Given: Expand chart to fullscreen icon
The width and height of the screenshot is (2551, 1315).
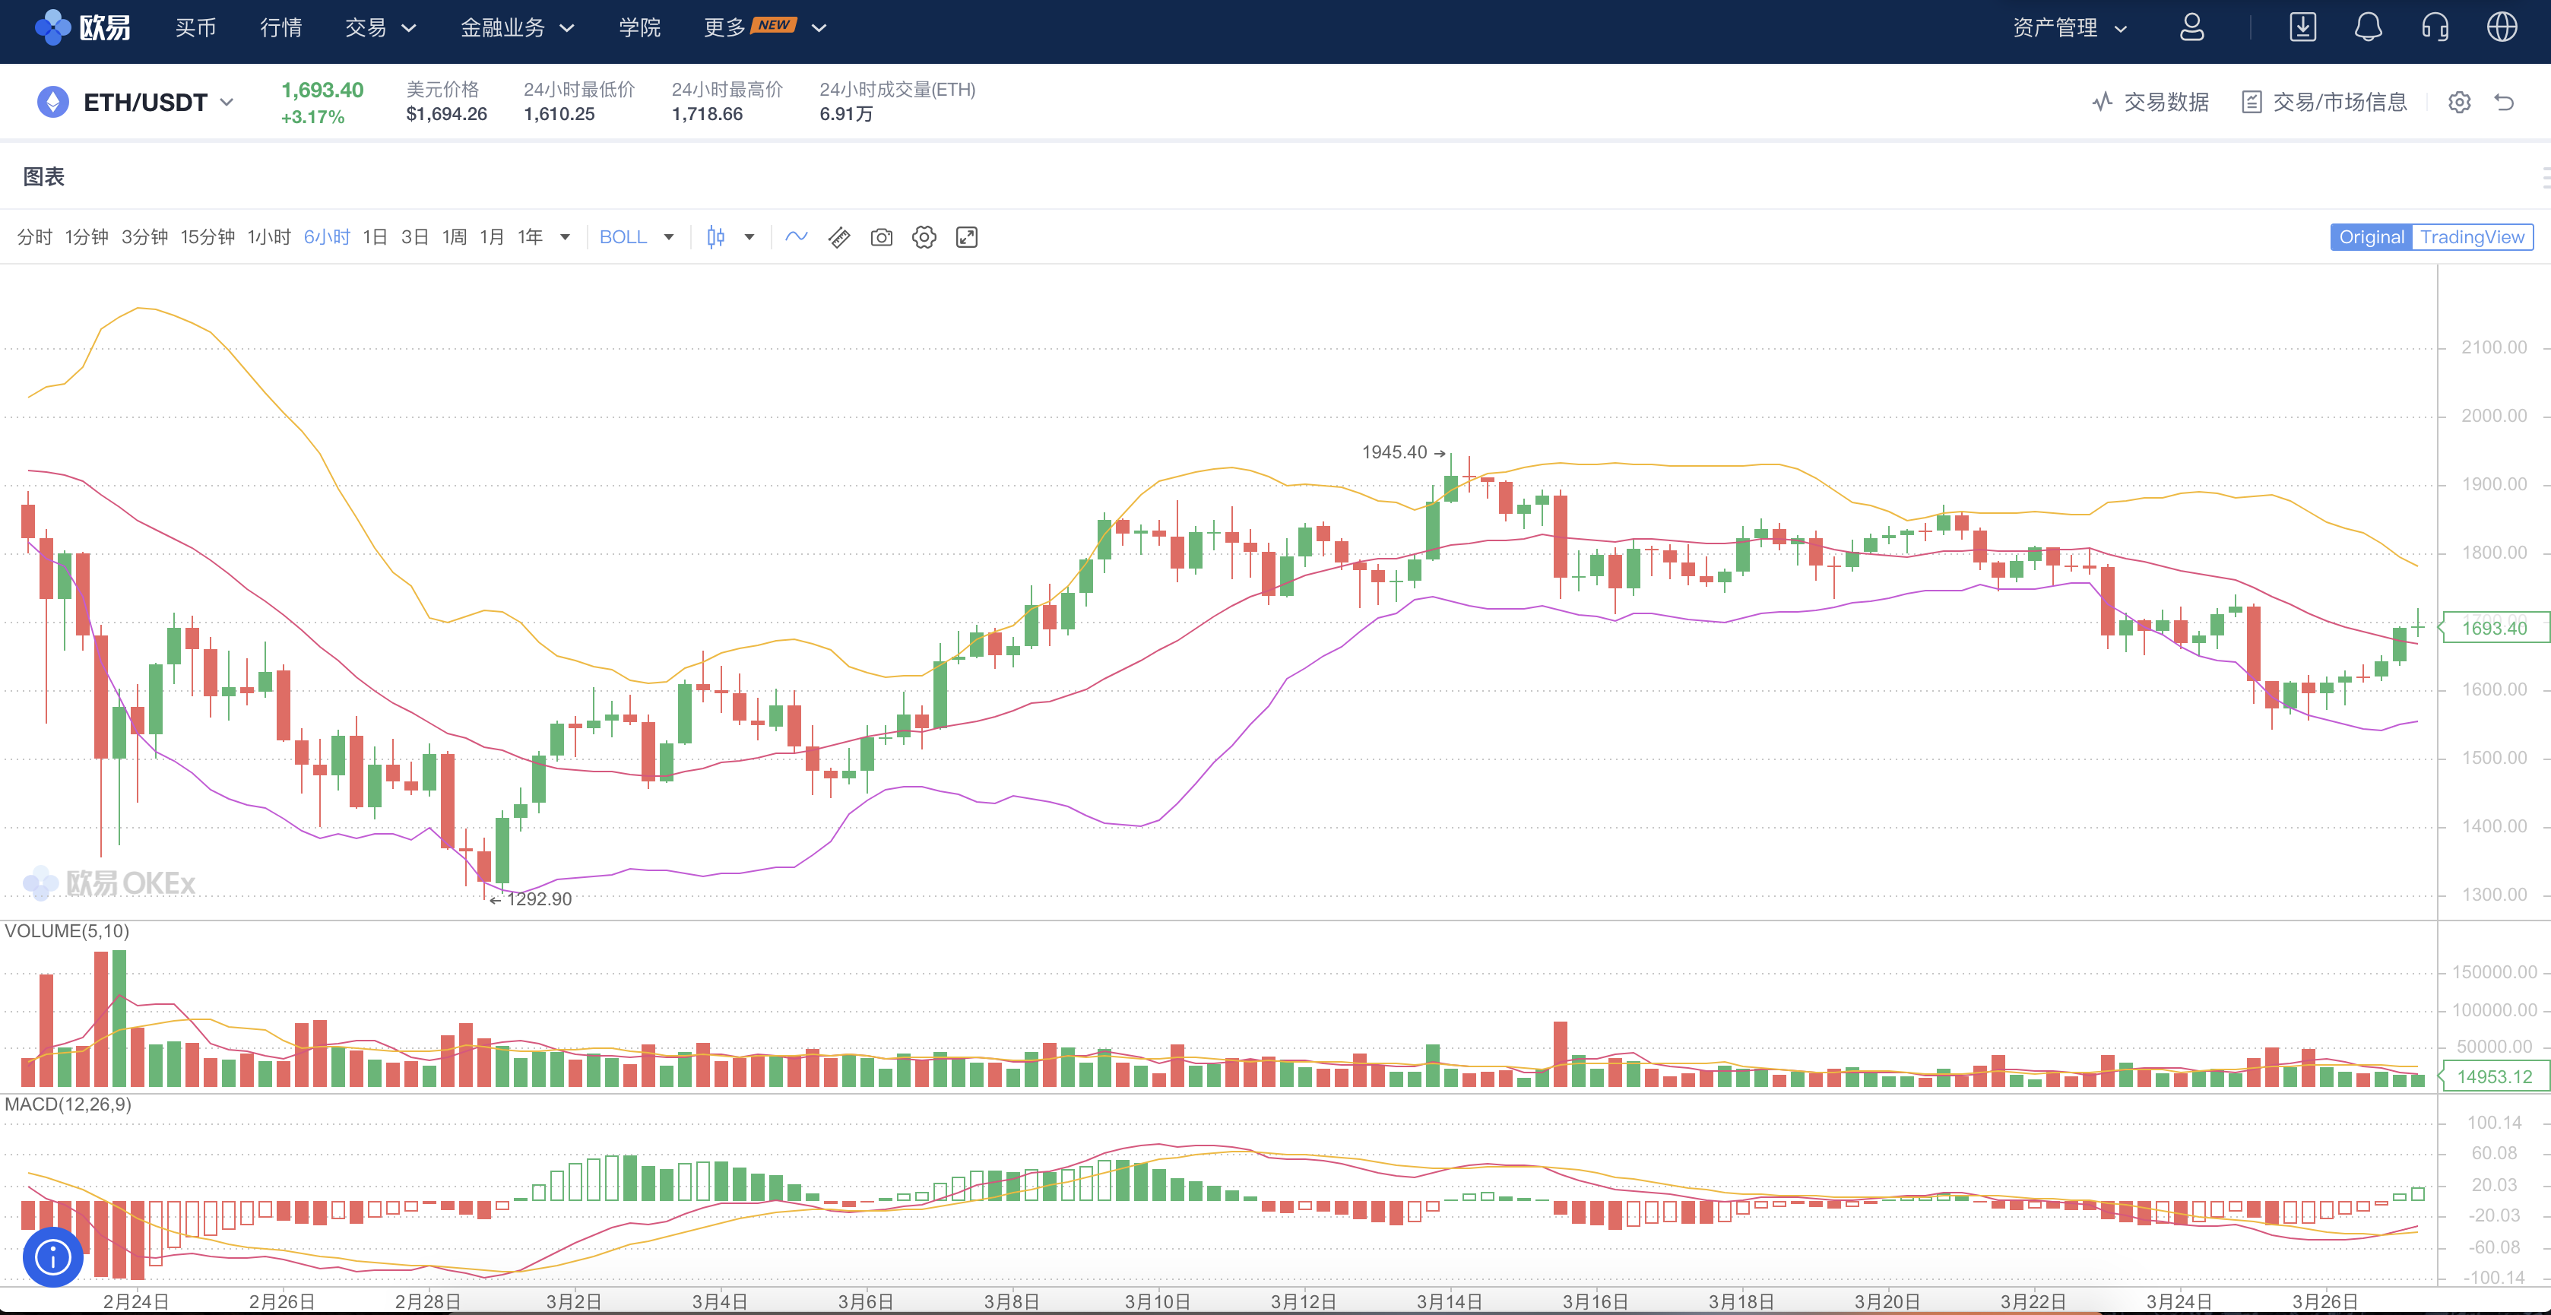Looking at the screenshot, I should pyautogui.click(x=965, y=238).
